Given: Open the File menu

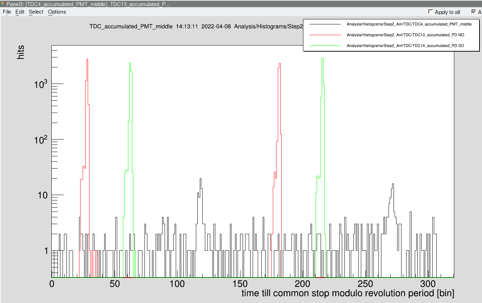Looking at the screenshot, I should pos(7,12).
